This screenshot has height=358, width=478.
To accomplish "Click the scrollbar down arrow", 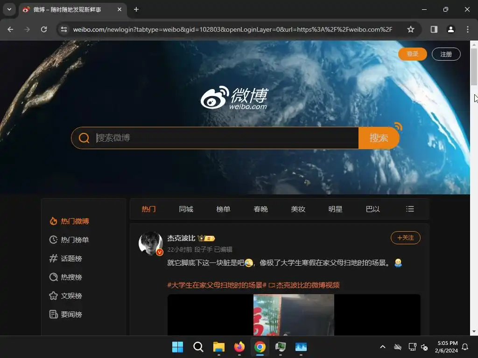I will point(474,331).
